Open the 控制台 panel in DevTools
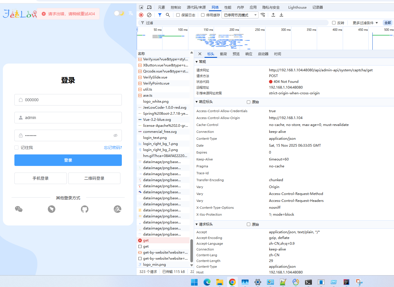The width and height of the screenshot is (394, 287). point(176,7)
